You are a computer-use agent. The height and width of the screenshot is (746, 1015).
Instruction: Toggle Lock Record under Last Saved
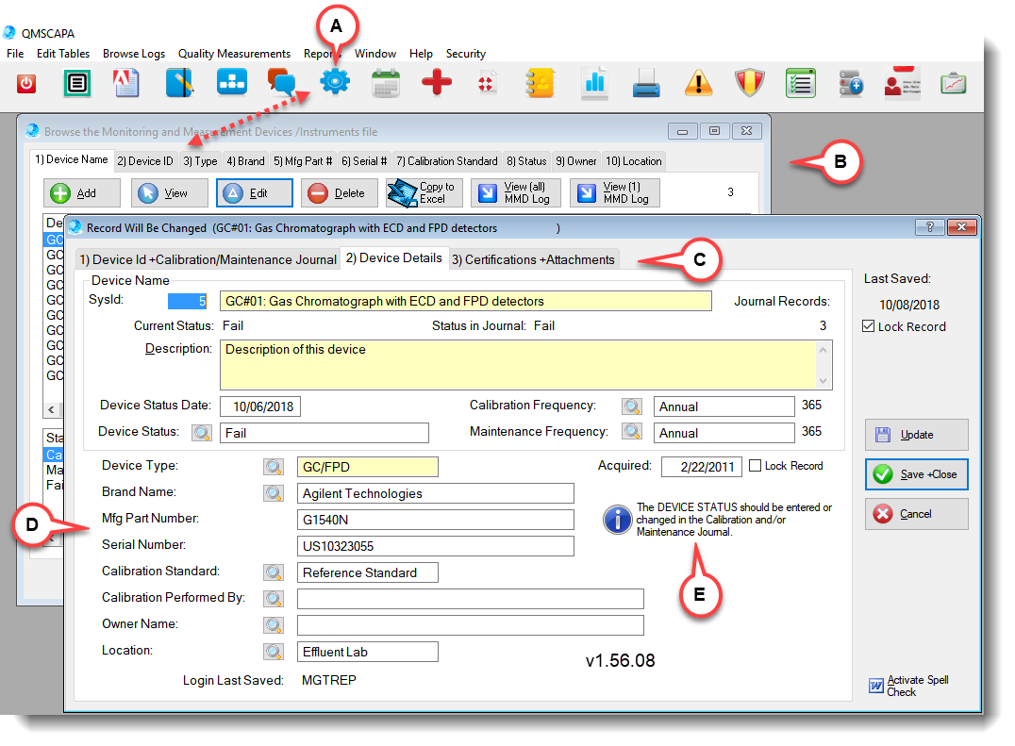(870, 326)
